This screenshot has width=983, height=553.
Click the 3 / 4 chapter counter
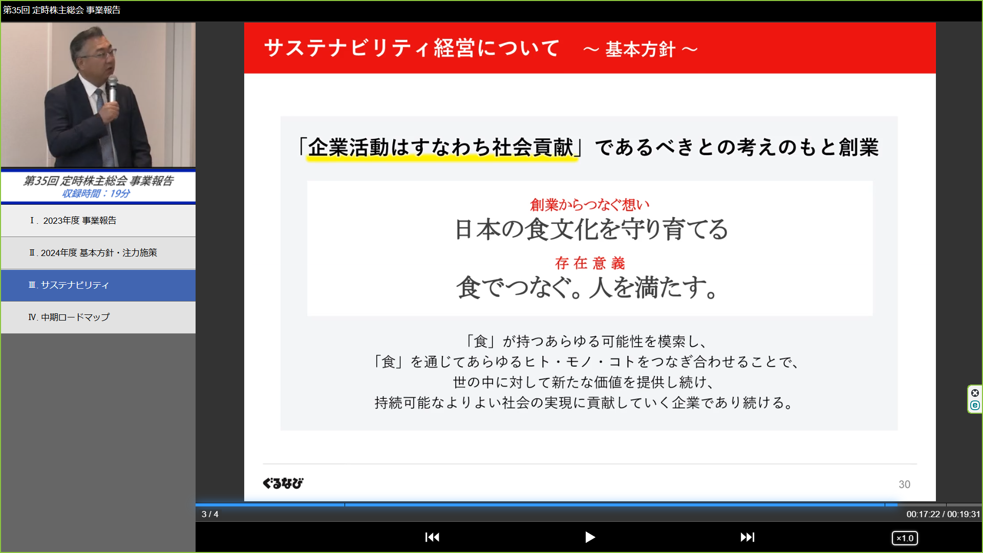210,514
